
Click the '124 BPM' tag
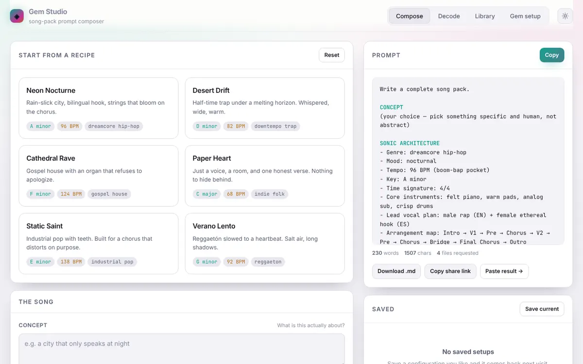point(71,194)
